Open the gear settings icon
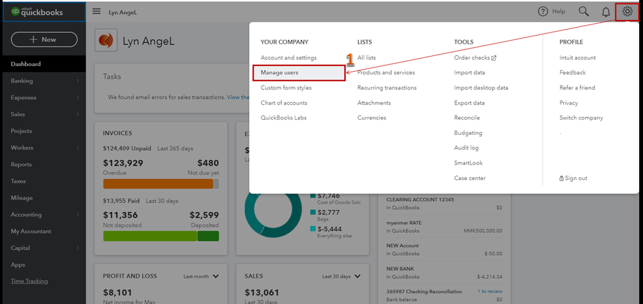The width and height of the screenshot is (643, 304). (627, 12)
